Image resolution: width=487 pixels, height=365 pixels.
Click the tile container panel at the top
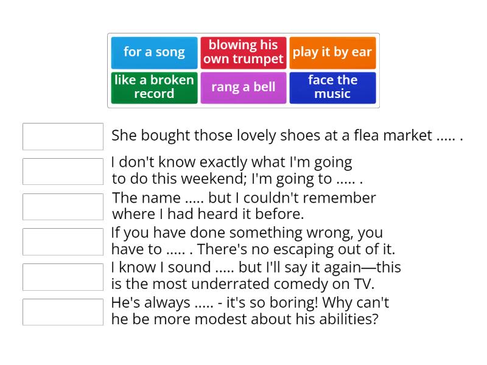[243, 71]
